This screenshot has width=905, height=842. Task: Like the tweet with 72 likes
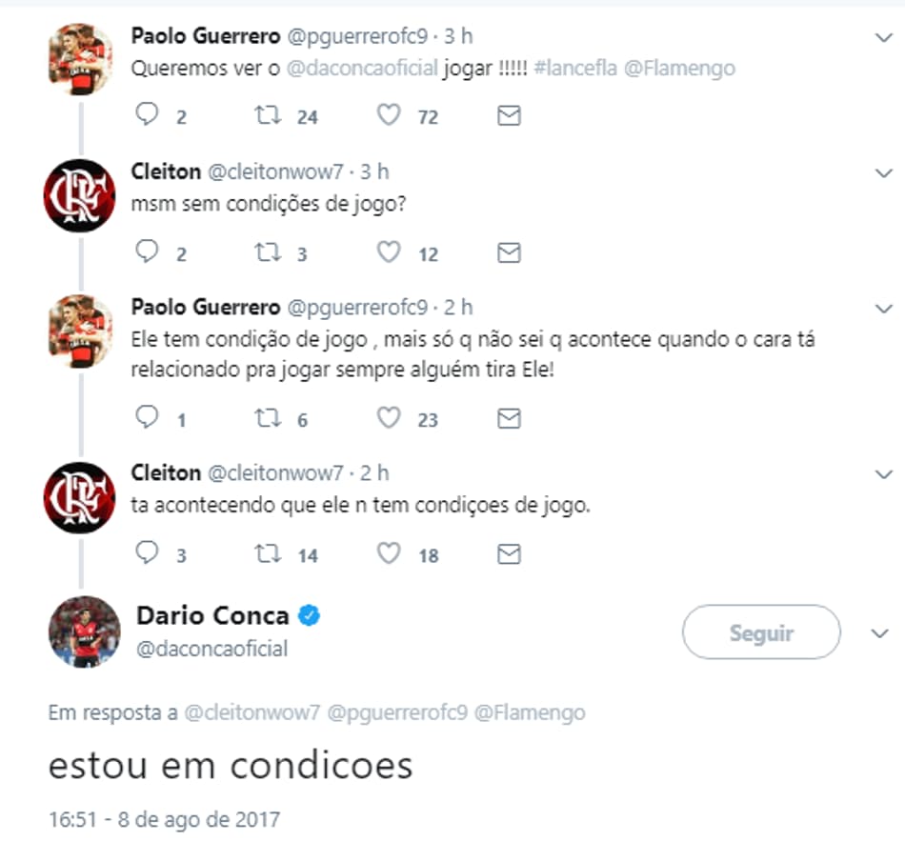pyautogui.click(x=388, y=116)
